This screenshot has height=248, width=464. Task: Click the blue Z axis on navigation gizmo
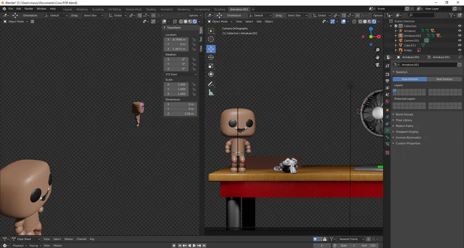tap(371, 29)
